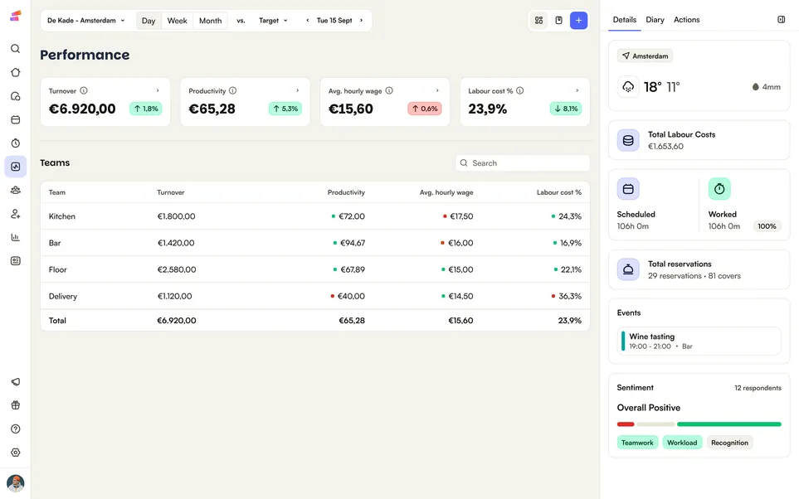
Task: Open the Wine tasting event
Action: pyautogui.click(x=699, y=341)
